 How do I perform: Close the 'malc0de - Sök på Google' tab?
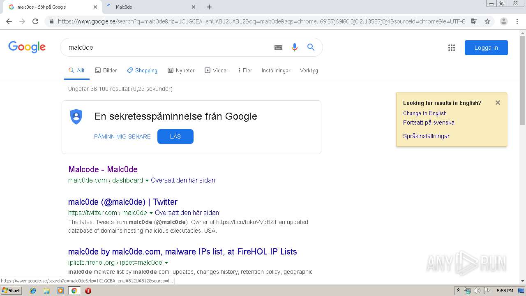click(95, 7)
